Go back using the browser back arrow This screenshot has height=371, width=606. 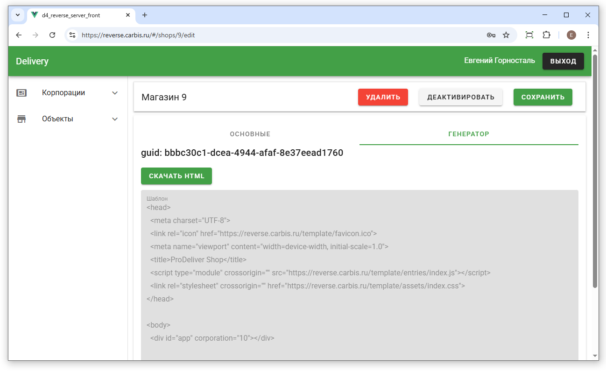(19, 35)
